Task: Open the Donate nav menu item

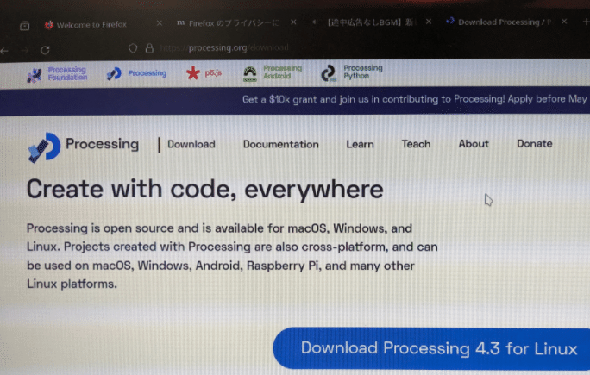Action: point(534,143)
